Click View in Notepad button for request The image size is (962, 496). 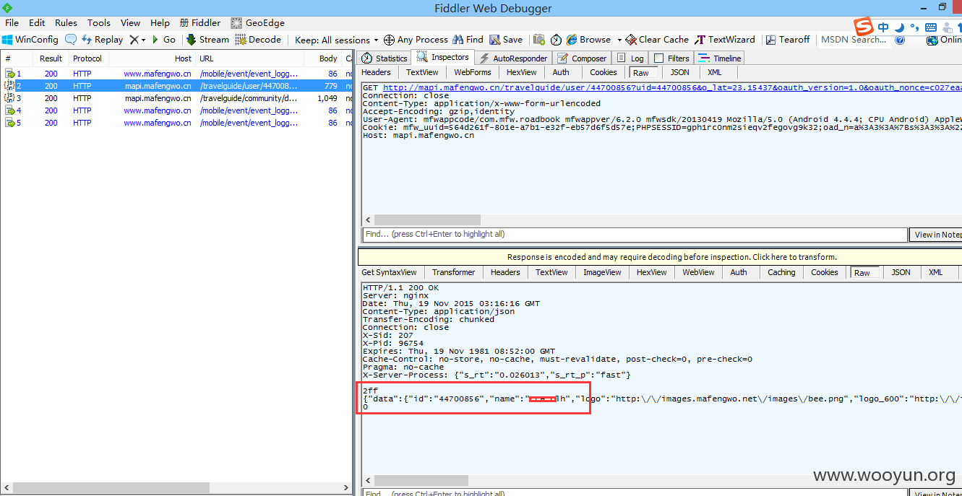pyautogui.click(x=937, y=235)
